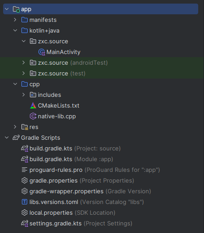204x233 pixels.
Task: Click the app module folder icon
Action: point(16,9)
